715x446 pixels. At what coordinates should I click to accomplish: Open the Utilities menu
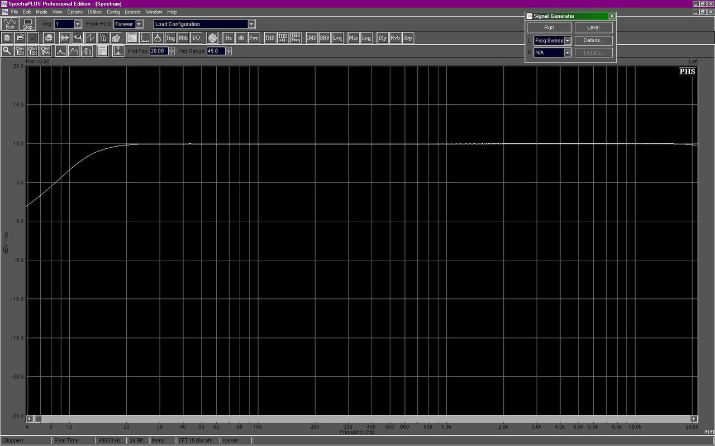tap(94, 12)
